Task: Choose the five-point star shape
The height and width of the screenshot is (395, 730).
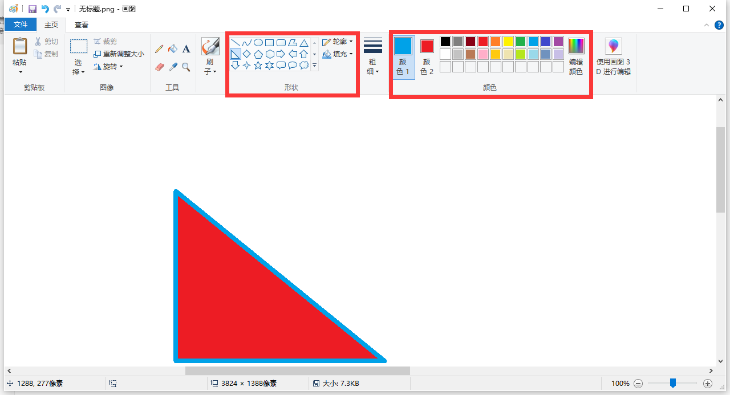Action: 258,66
